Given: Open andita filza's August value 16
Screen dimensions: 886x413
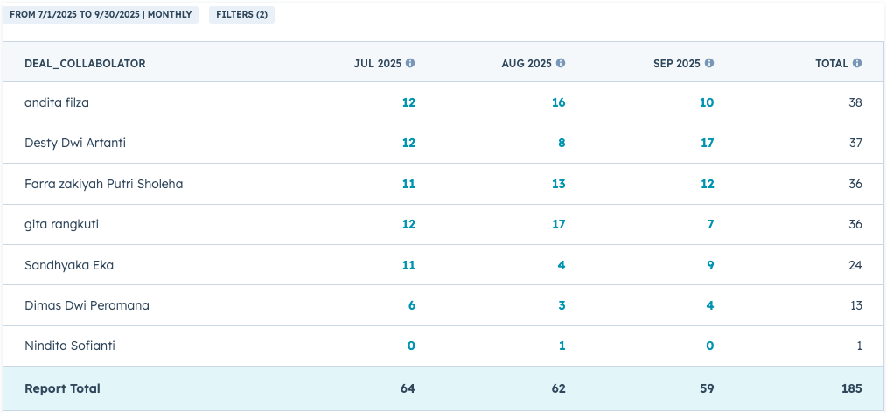Looking at the screenshot, I should (558, 102).
